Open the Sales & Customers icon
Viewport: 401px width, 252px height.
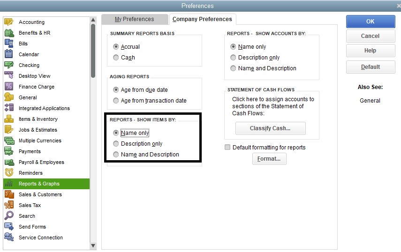(9, 194)
